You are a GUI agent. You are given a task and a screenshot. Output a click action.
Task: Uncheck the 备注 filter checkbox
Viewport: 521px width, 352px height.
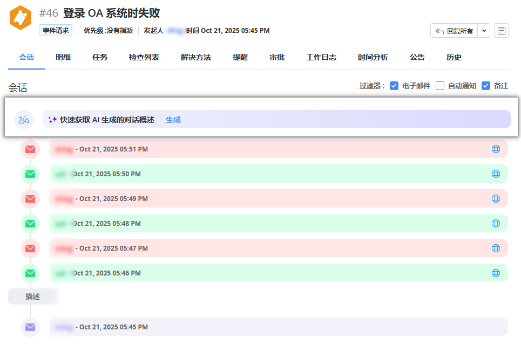(486, 86)
